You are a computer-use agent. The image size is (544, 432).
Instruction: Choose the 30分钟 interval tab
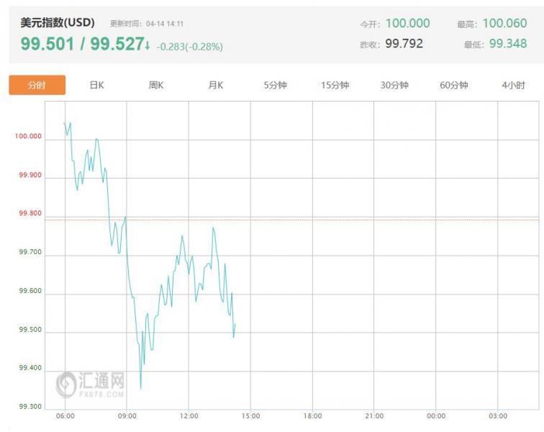point(394,85)
